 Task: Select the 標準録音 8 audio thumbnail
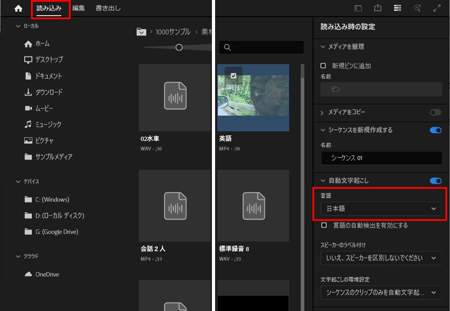(x=253, y=206)
